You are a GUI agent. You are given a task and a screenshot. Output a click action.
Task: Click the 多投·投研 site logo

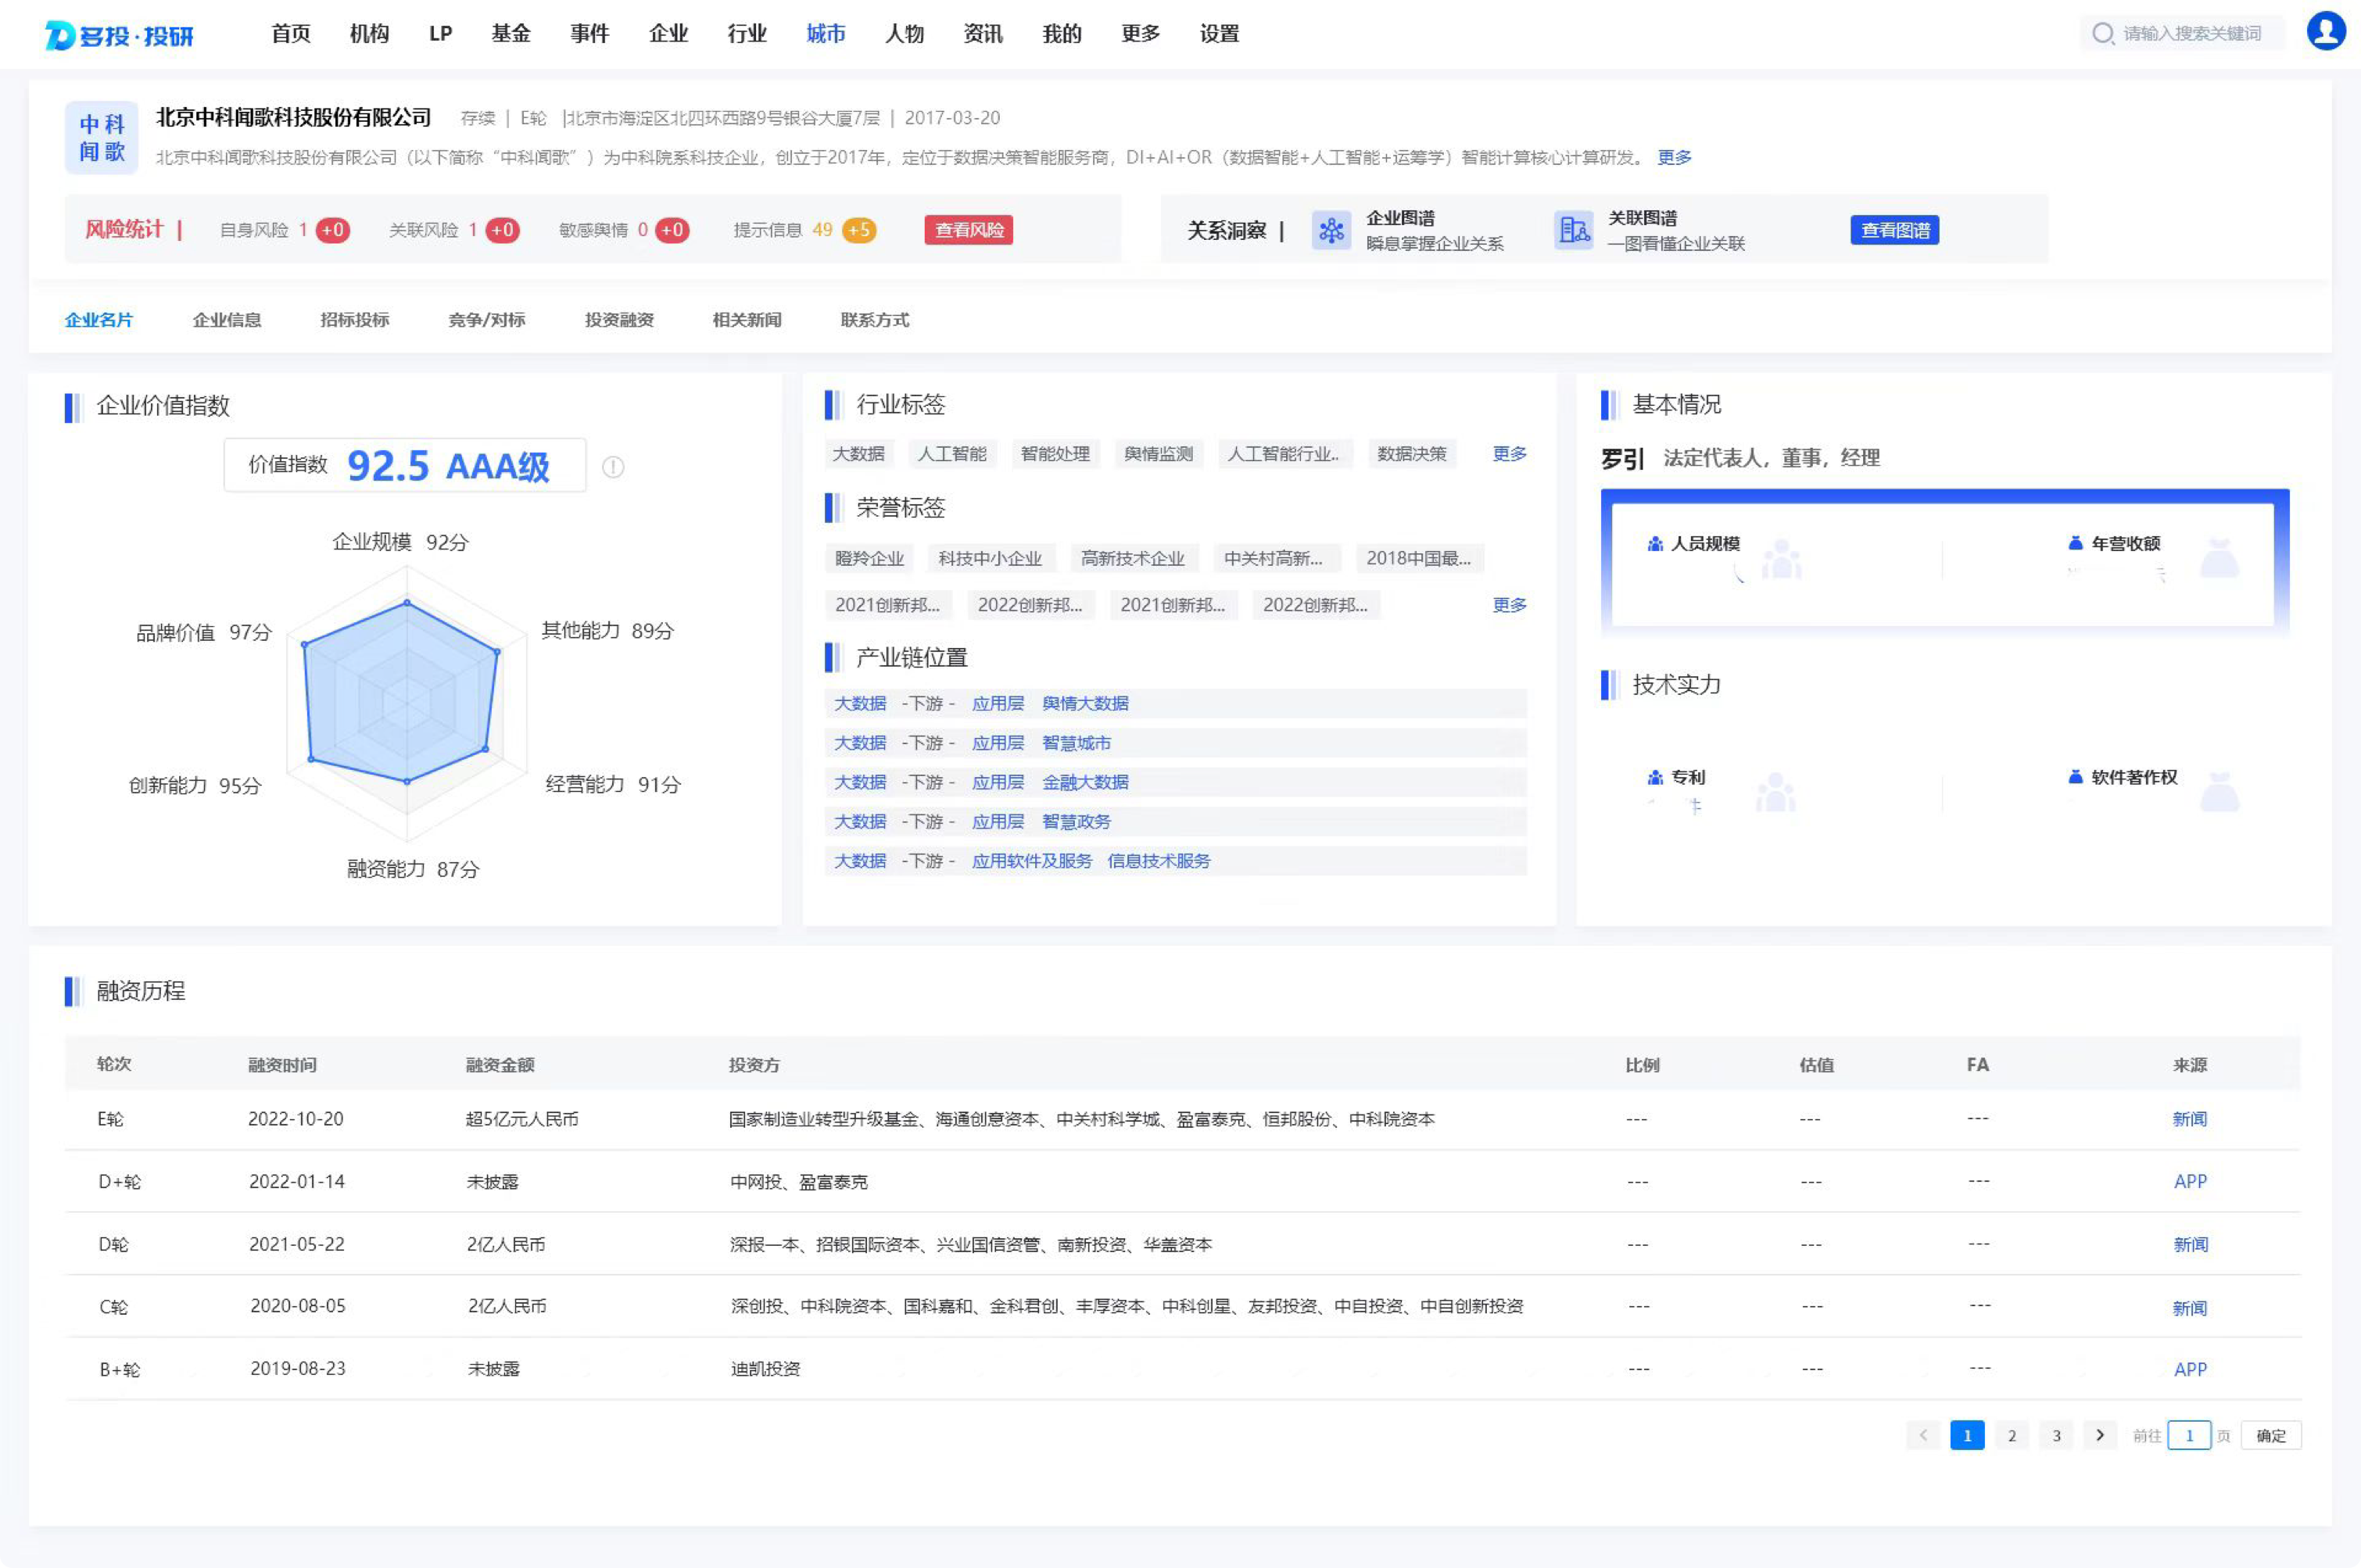point(120,36)
